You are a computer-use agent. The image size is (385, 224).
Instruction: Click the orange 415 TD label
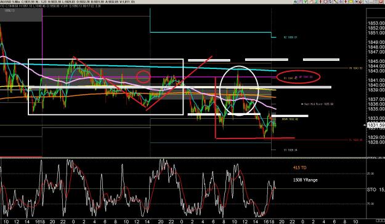coord(299,168)
